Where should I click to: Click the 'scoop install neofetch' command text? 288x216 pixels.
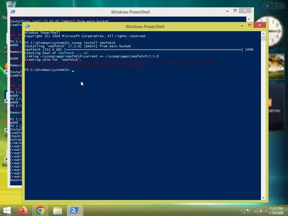click(x=93, y=43)
